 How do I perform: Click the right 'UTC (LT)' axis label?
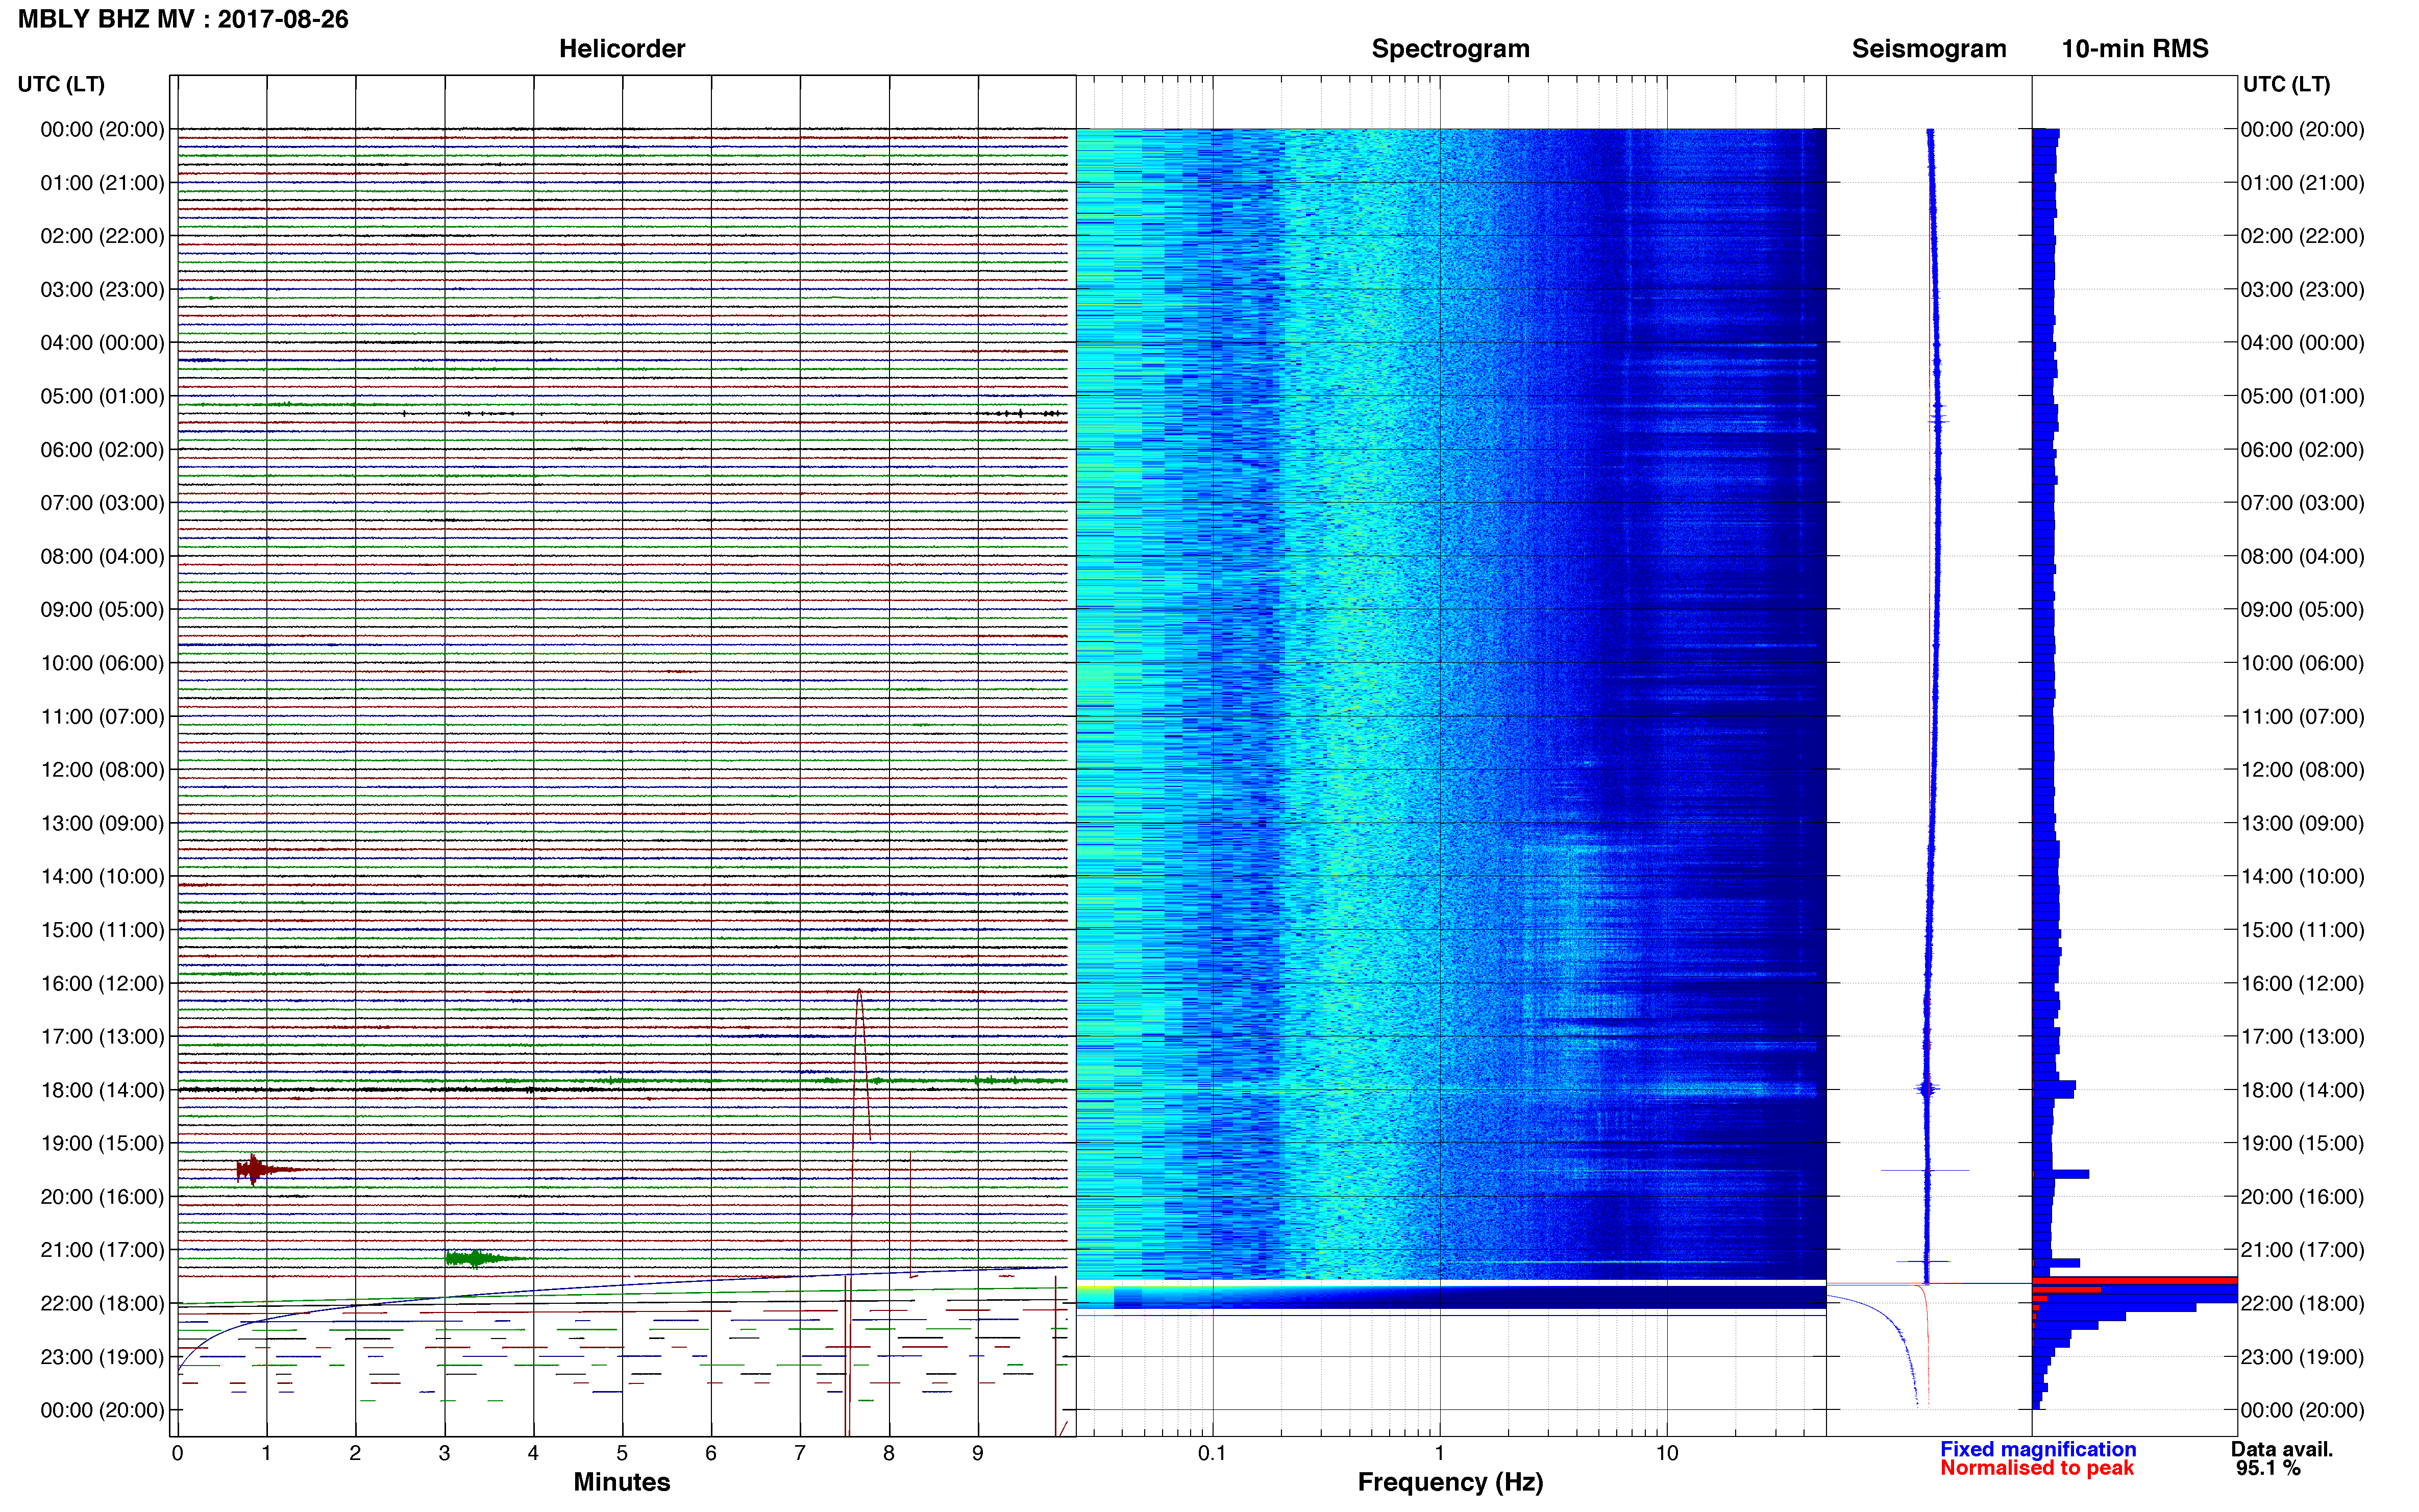(2286, 84)
